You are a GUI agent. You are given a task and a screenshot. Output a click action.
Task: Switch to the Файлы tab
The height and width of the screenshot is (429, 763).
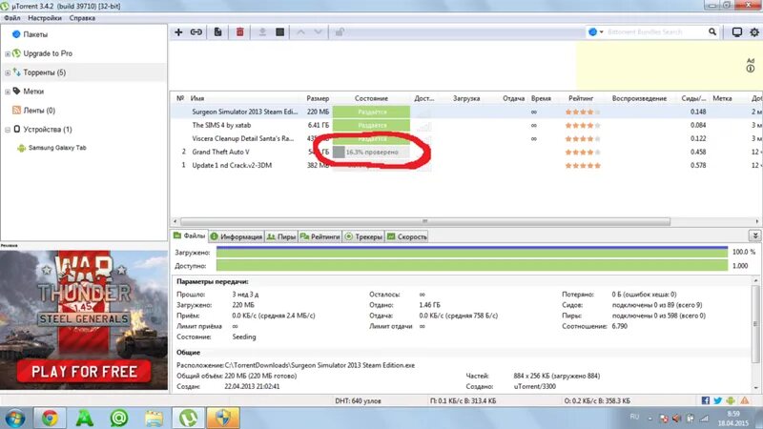point(190,235)
